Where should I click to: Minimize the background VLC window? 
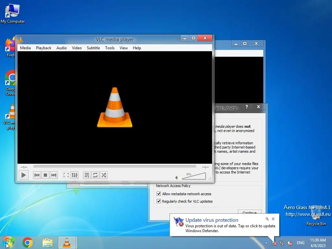pyautogui.click(x=236, y=43)
